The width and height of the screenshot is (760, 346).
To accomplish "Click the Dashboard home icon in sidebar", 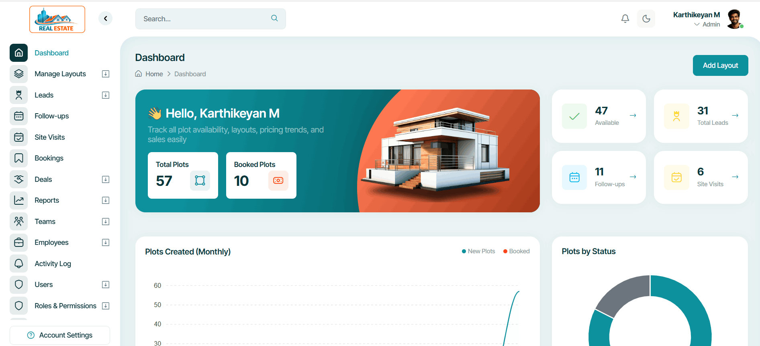I will pyautogui.click(x=19, y=53).
